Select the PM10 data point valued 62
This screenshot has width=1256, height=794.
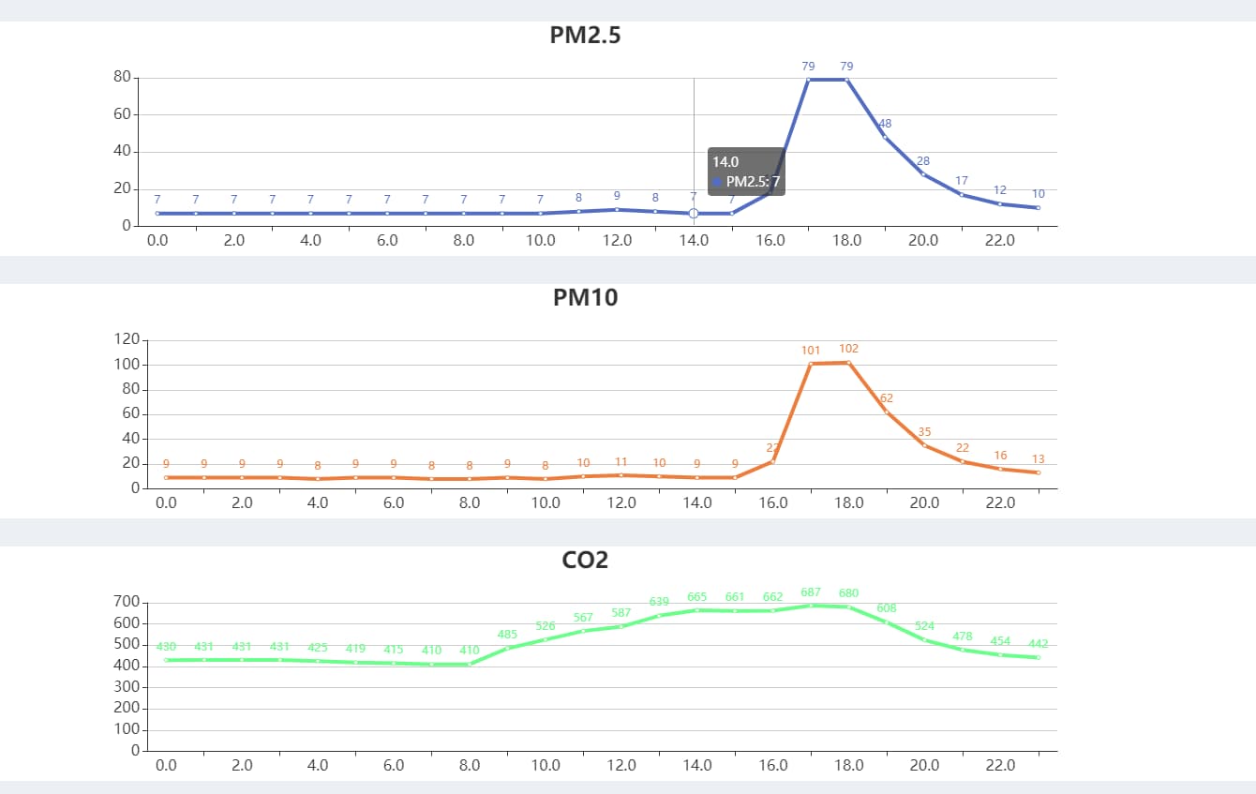coord(887,412)
